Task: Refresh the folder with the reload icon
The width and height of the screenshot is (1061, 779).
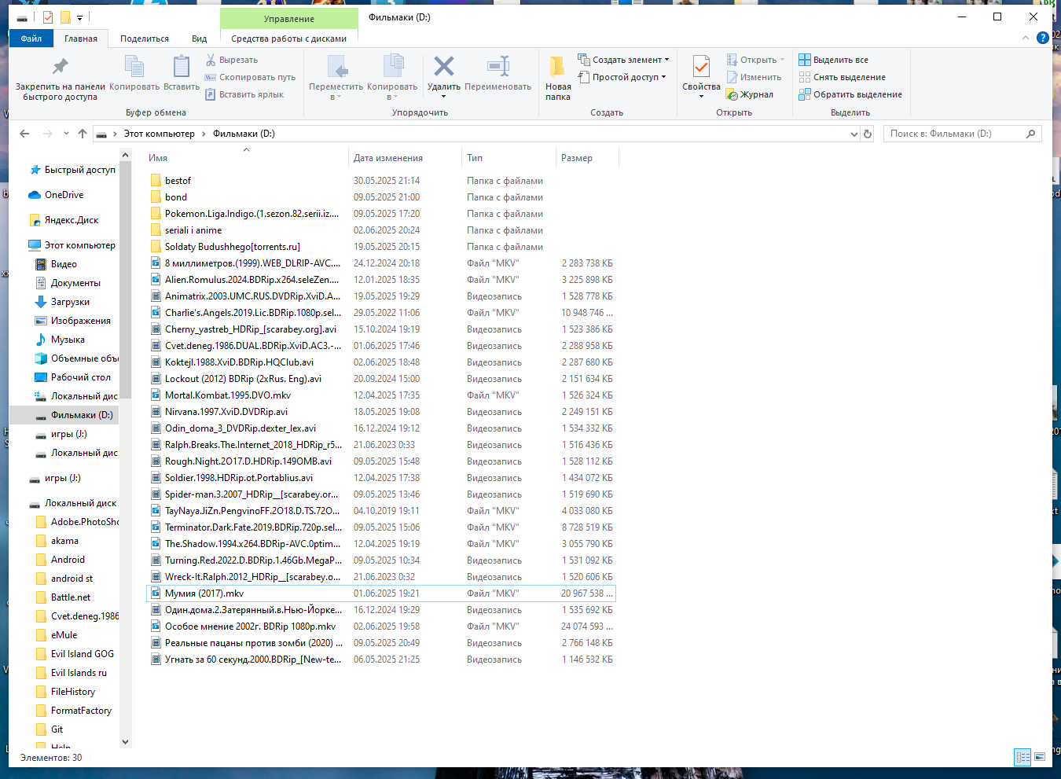Action: pyautogui.click(x=868, y=134)
